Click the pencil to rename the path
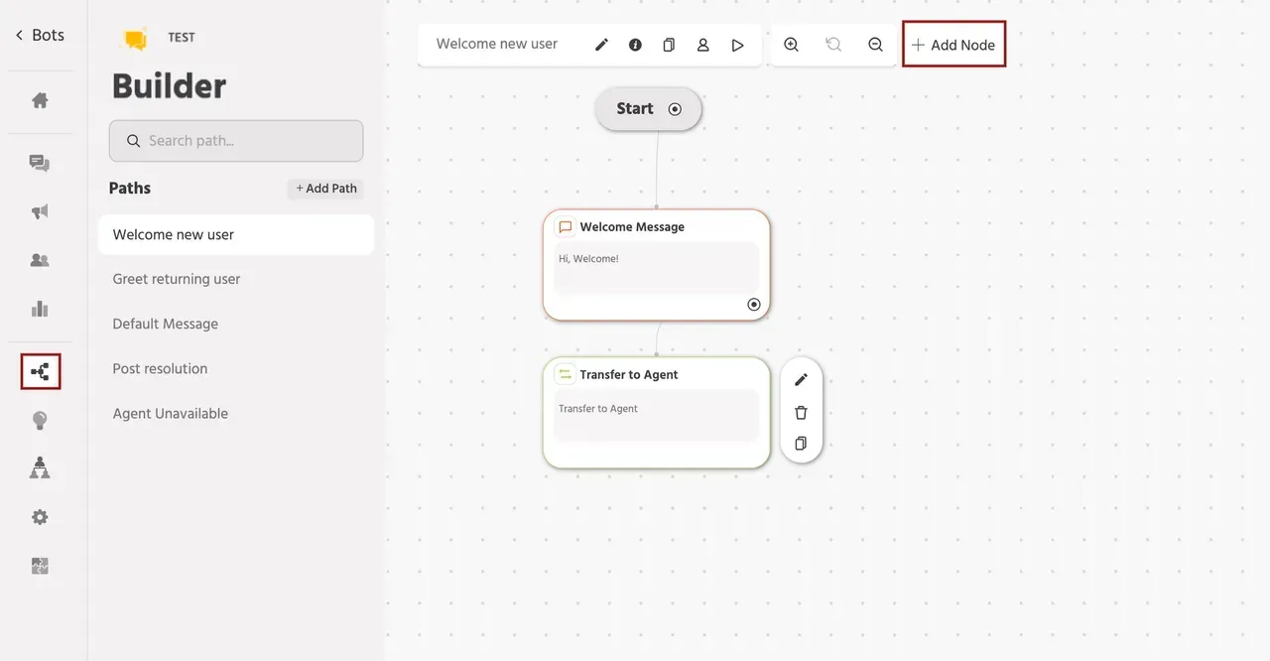 (x=601, y=45)
